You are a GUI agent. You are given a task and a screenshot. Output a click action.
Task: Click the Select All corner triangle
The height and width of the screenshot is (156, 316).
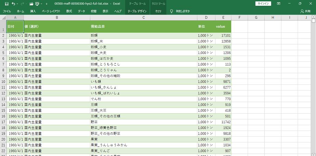click(x=3, y=17)
